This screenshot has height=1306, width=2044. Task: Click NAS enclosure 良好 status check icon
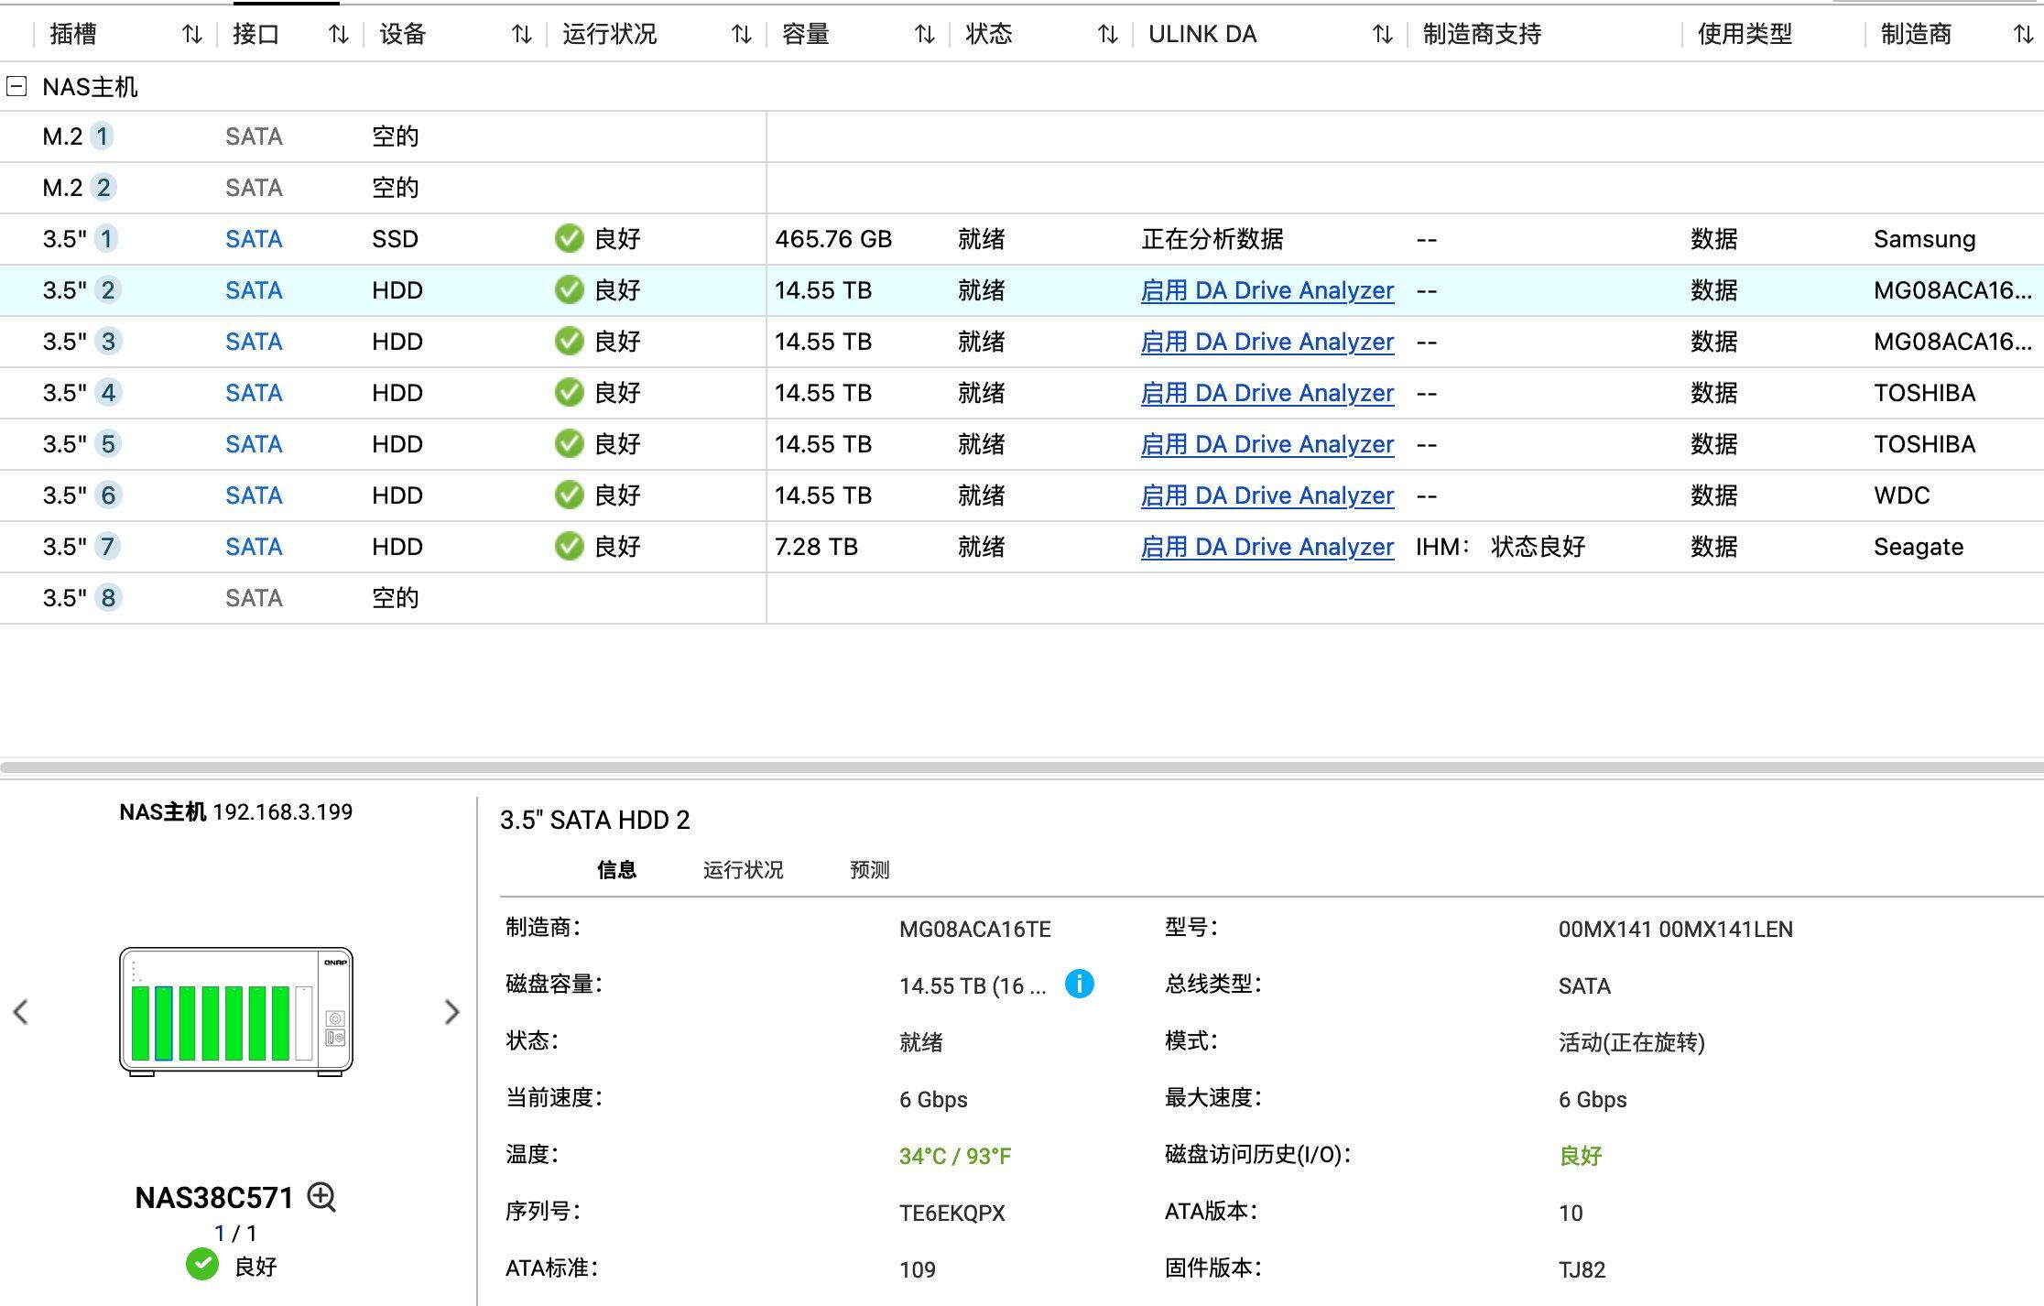[x=202, y=1265]
